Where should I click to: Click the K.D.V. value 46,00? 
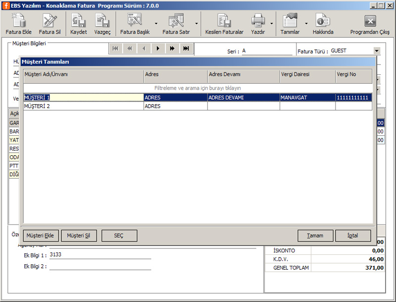pos(376,259)
